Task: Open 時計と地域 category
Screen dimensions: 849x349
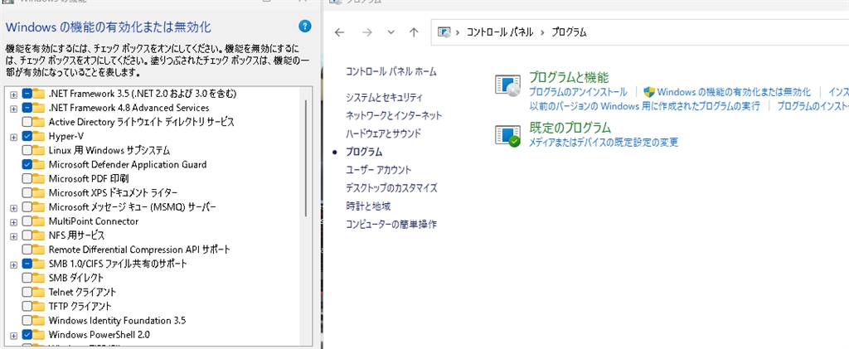Action: (368, 206)
